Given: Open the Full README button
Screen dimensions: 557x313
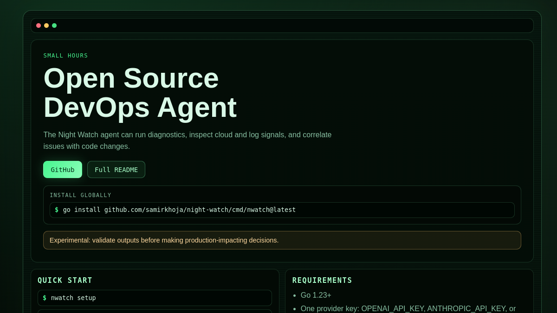Looking at the screenshot, I should click(x=116, y=170).
